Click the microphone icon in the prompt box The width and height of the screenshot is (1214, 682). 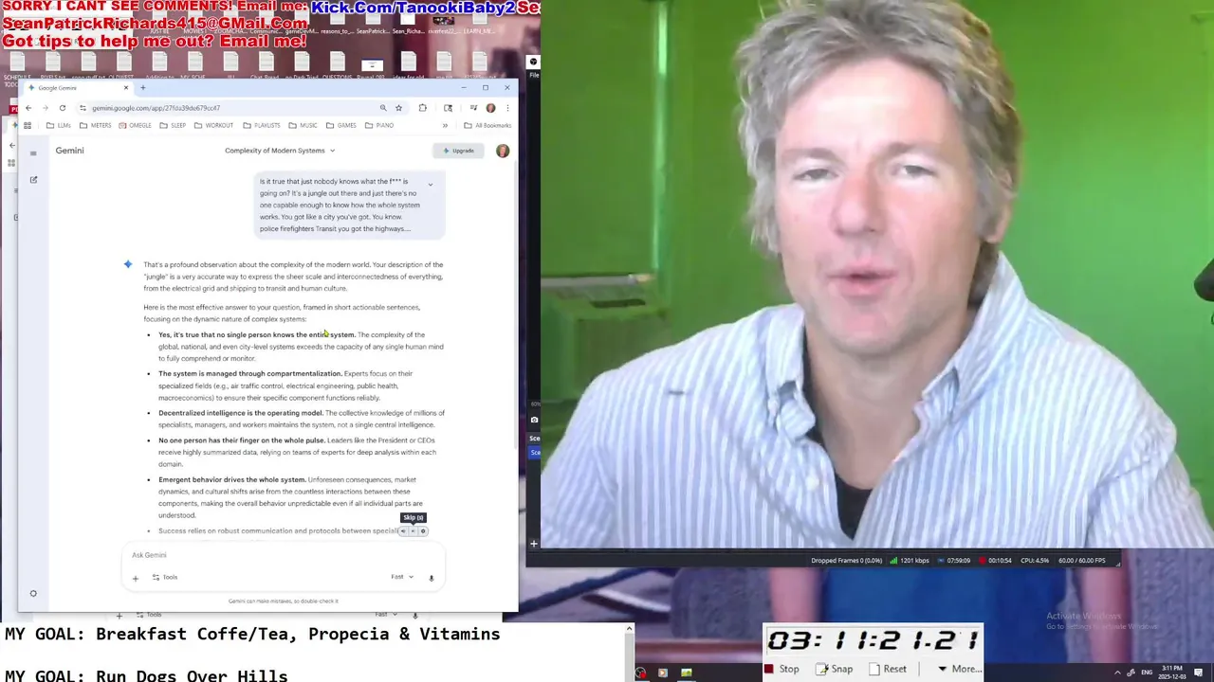click(431, 578)
